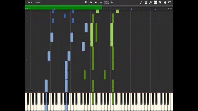
Task: Click the leftmost pressed green black key
Action: [93, 99]
